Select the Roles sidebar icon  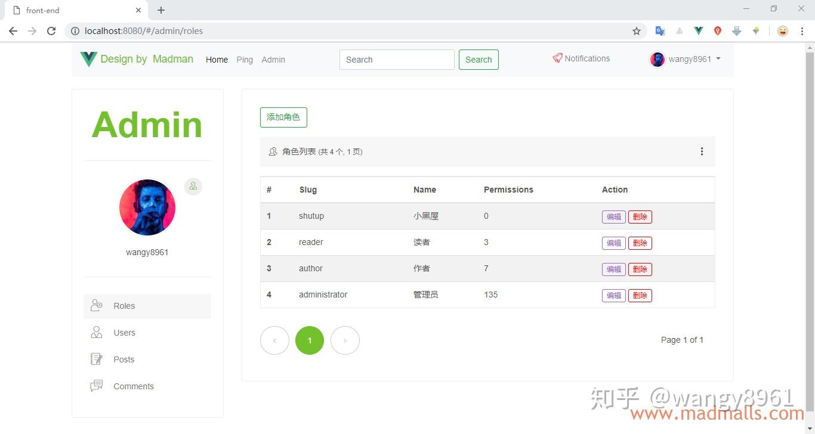click(97, 305)
